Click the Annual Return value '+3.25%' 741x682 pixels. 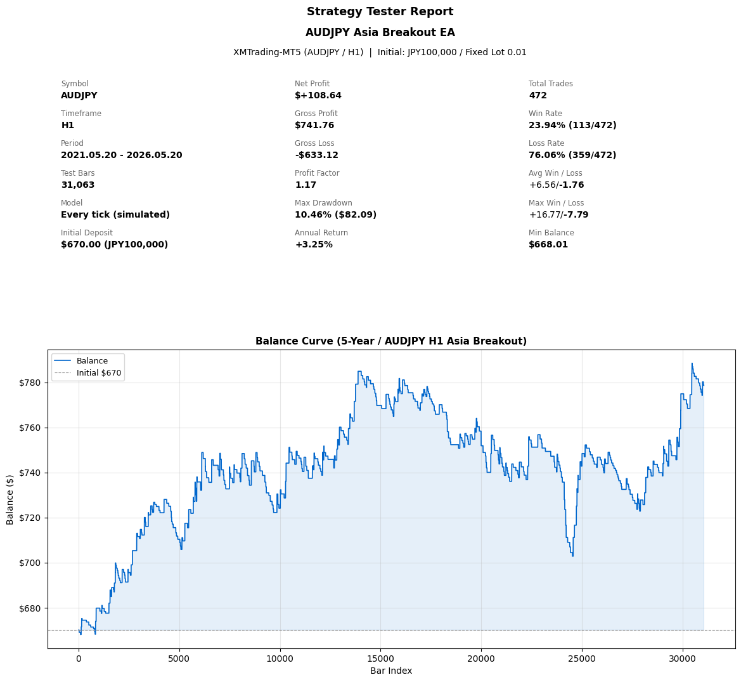point(314,244)
